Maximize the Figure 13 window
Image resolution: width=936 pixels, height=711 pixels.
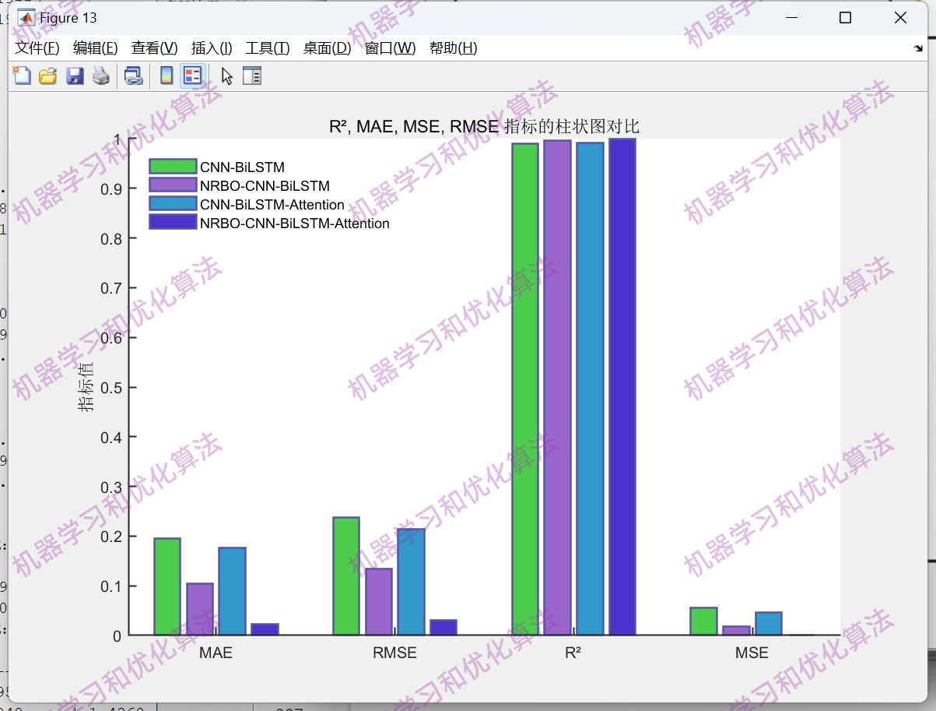(x=846, y=18)
